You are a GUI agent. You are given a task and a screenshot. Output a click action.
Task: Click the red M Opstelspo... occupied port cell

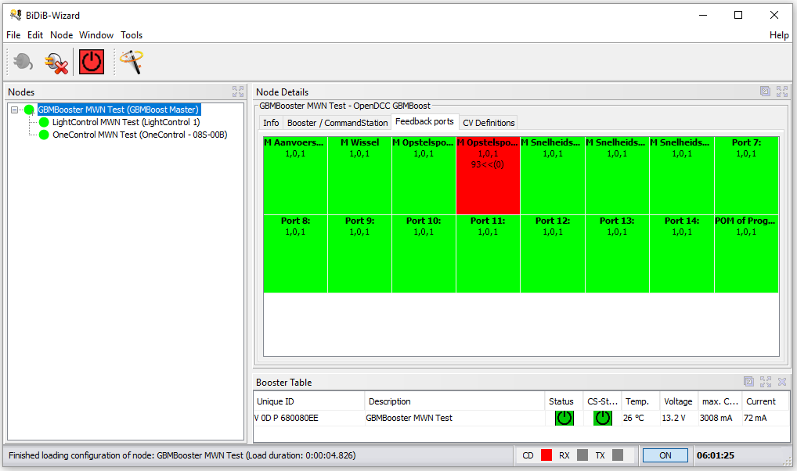click(488, 175)
